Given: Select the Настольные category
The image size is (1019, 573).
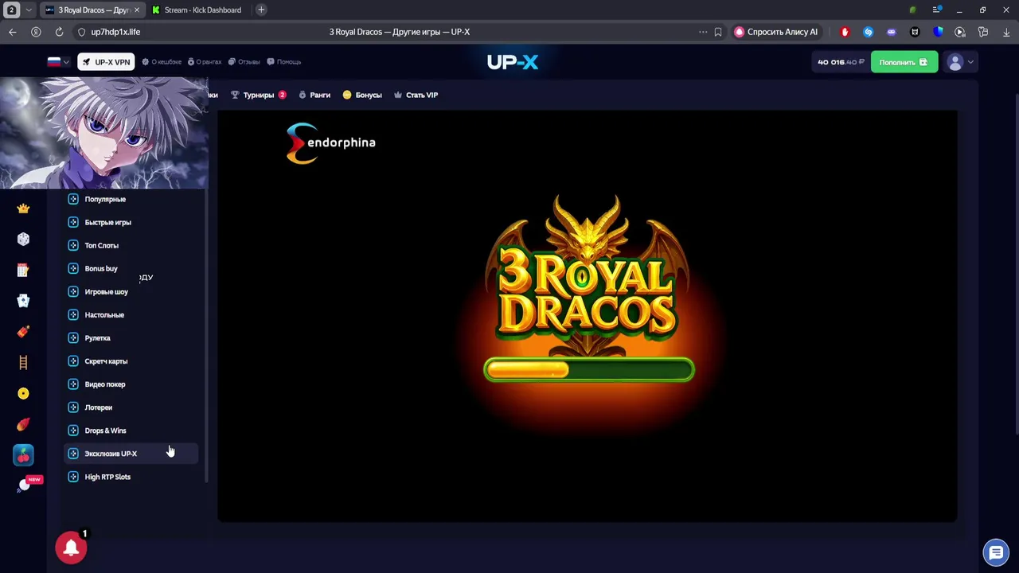Looking at the screenshot, I should point(131,314).
